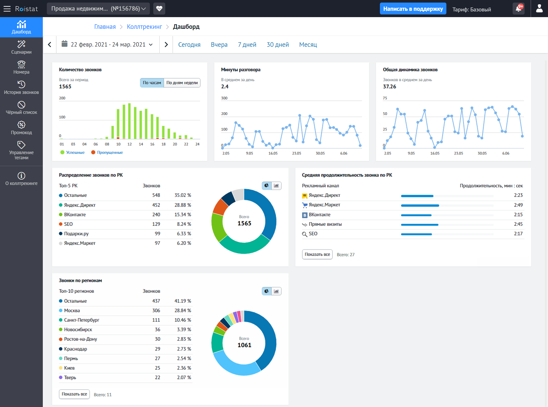Select pie chart view for regions
548x407 pixels.
[x=267, y=291]
